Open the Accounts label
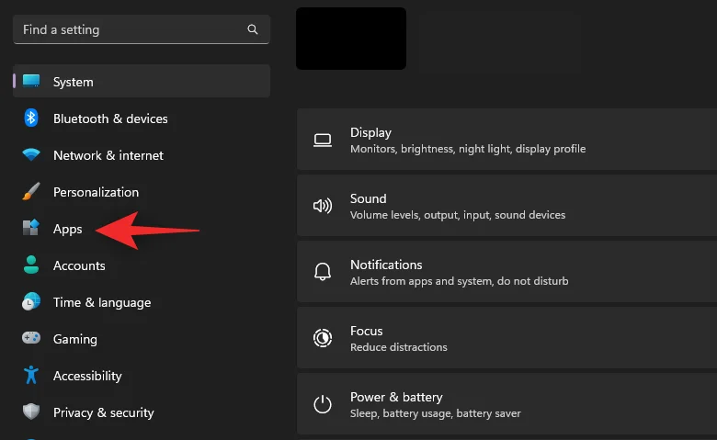717x440 pixels. [79, 265]
